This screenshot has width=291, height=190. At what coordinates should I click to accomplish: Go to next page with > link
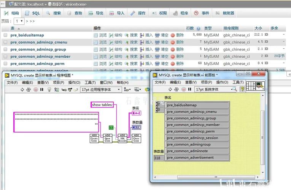pos(27,21)
